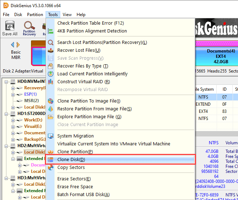Viewport: 238px width, 200px height.
Task: Select Check Partition Table Error (F12)
Action: tap(120, 23)
